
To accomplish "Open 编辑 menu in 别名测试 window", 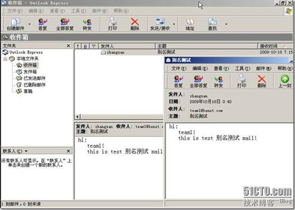I will point(200,68).
